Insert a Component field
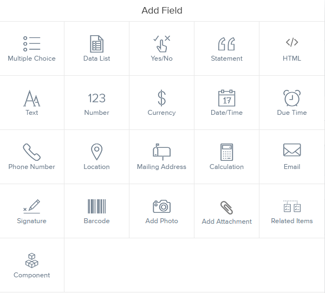 point(31,265)
